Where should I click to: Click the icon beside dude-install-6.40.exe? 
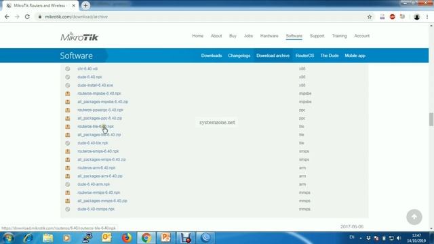pos(68,85)
